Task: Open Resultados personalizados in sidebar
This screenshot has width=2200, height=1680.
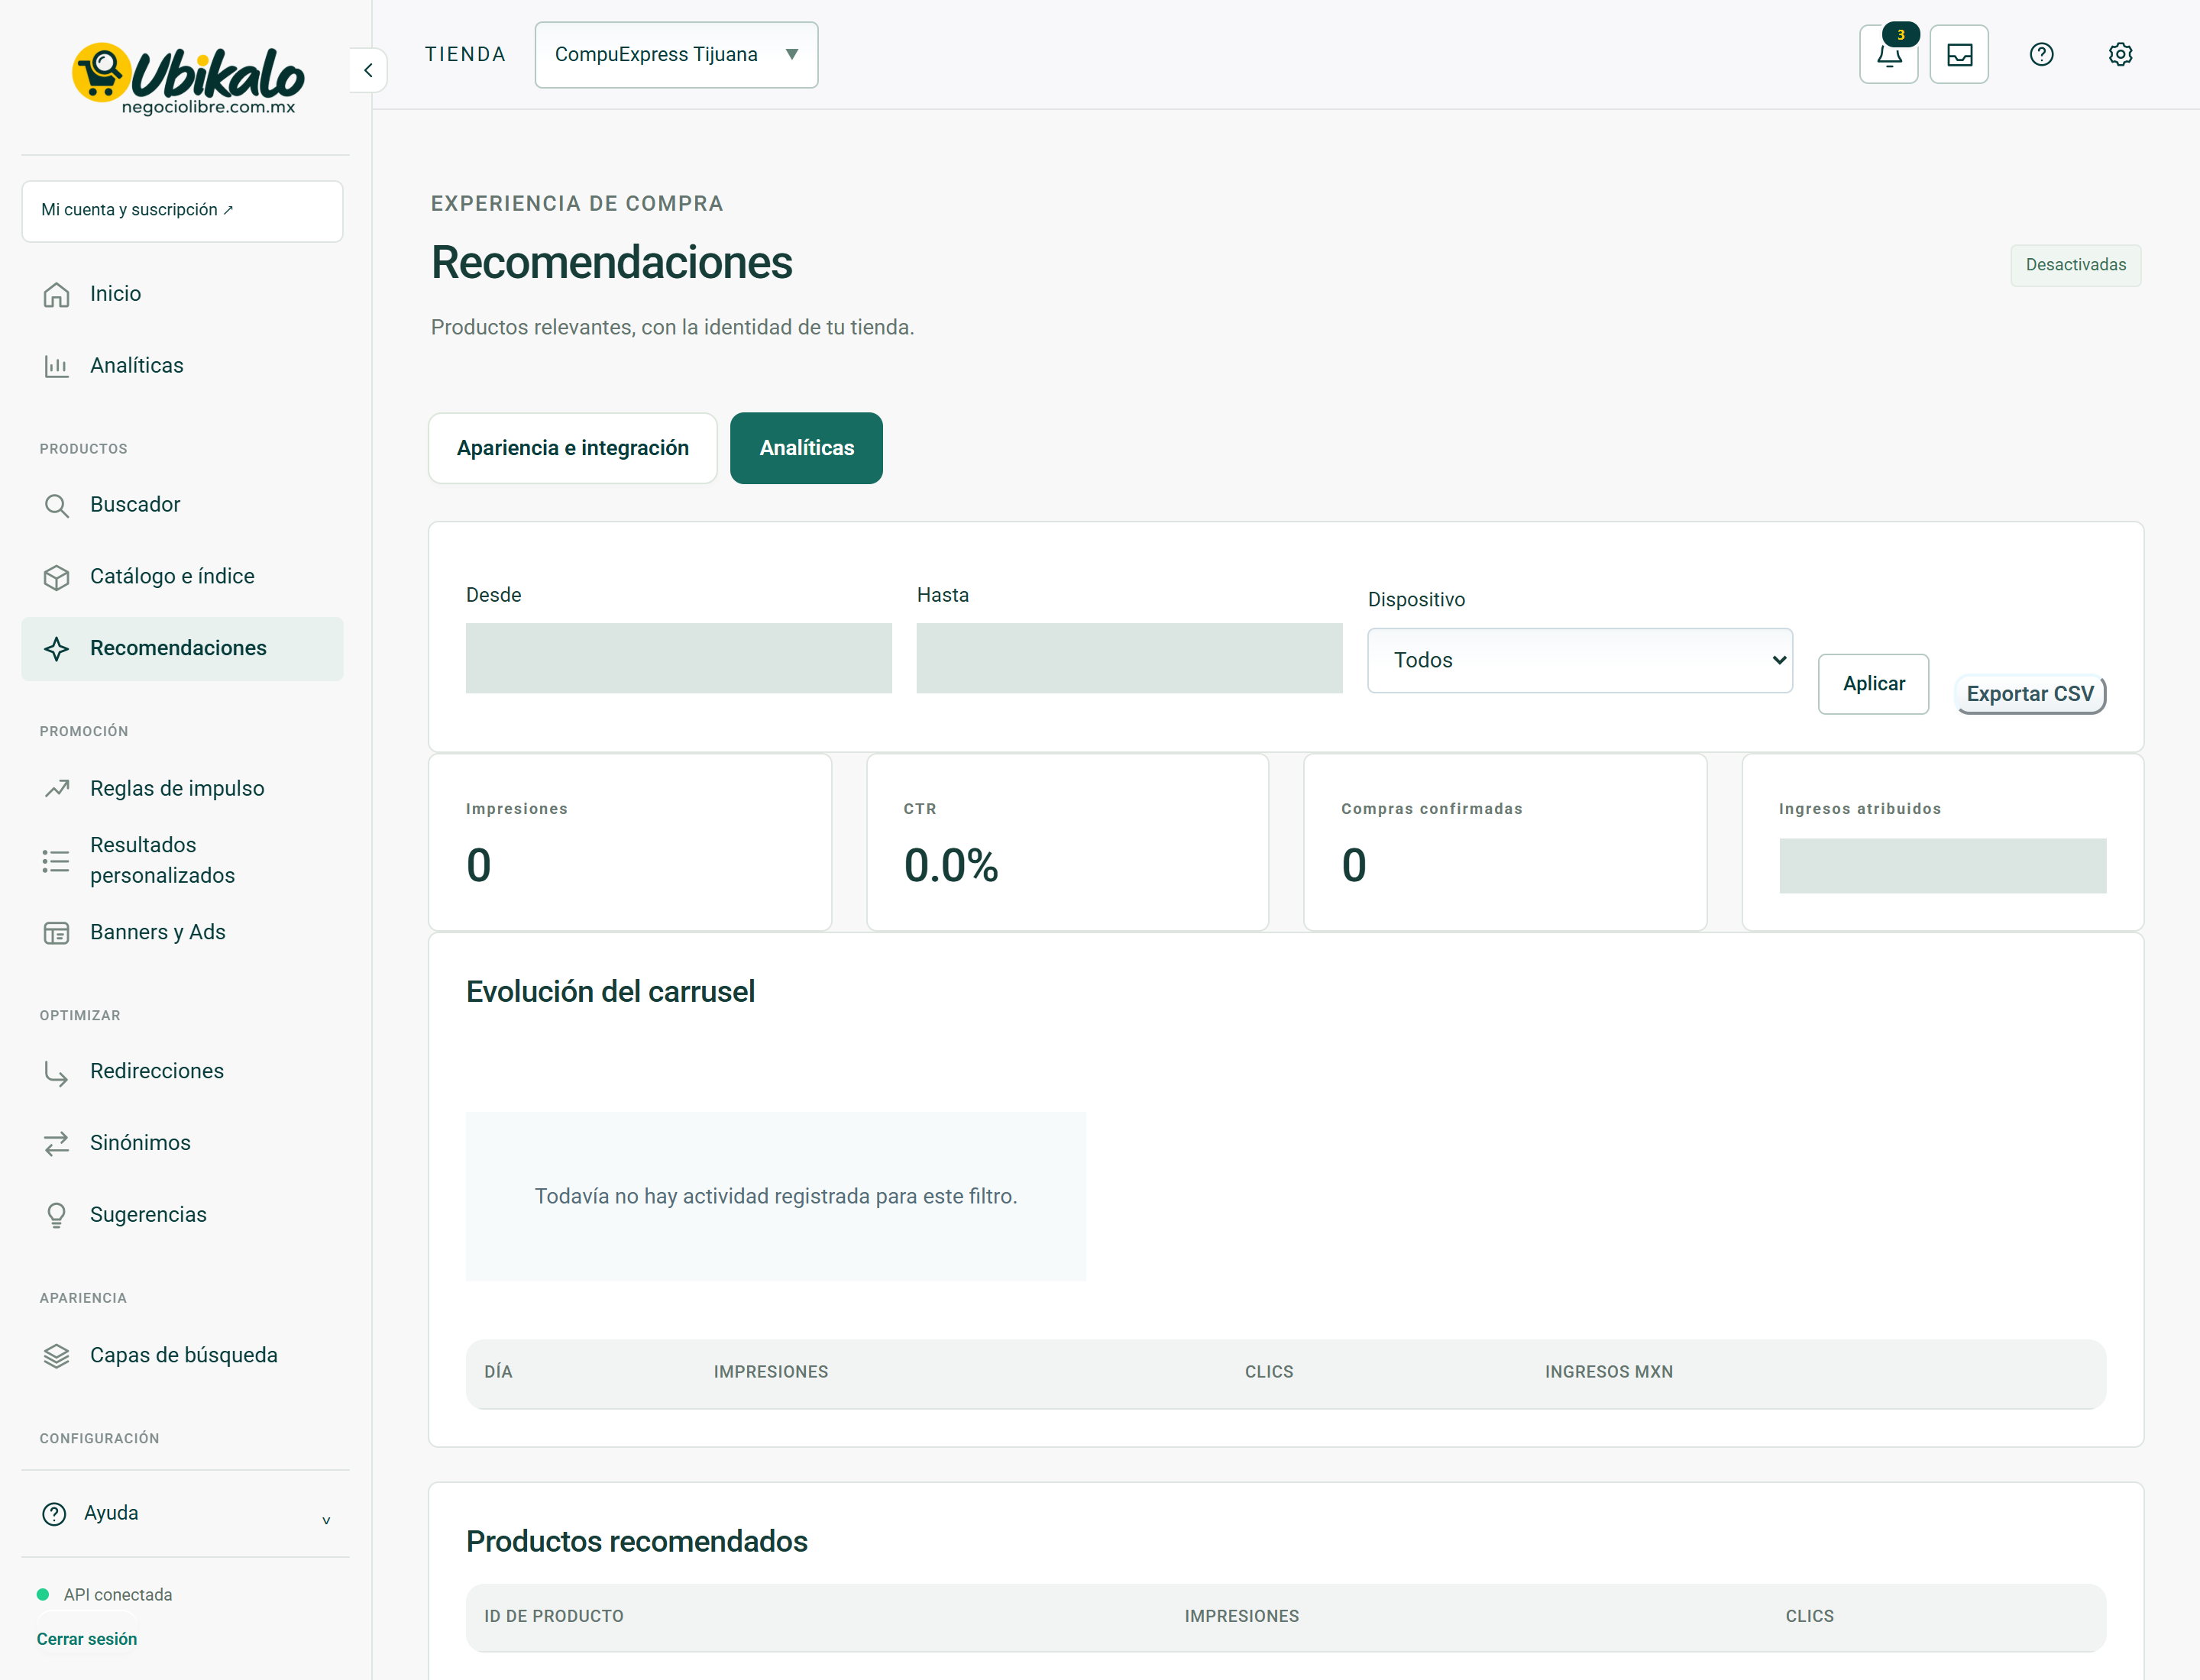Action: click(x=182, y=861)
